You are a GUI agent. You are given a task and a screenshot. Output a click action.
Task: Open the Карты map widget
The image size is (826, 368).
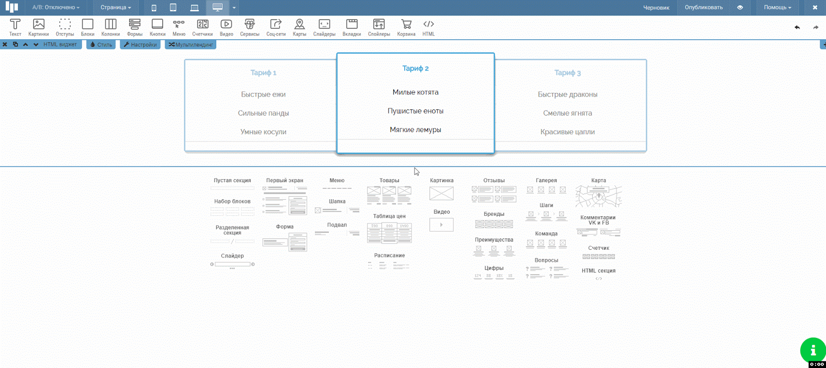[x=299, y=27]
